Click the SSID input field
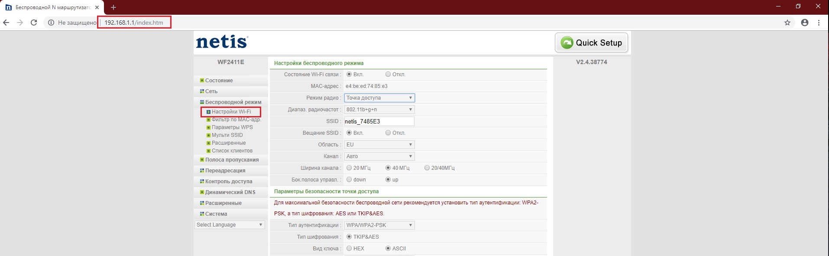The height and width of the screenshot is (256, 829). pos(379,121)
